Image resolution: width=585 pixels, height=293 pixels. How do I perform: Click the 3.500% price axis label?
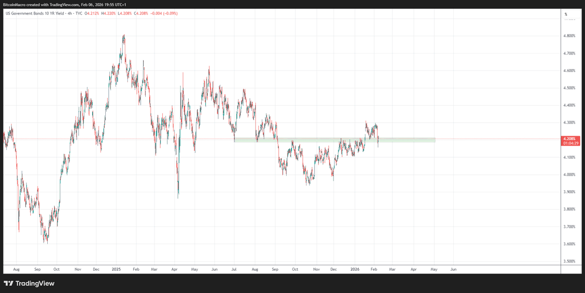click(570, 261)
